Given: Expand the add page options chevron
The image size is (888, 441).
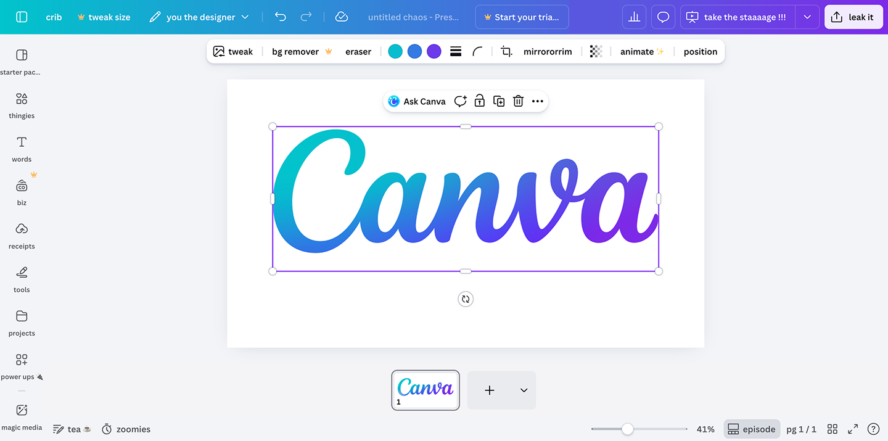Looking at the screenshot, I should pyautogui.click(x=524, y=390).
